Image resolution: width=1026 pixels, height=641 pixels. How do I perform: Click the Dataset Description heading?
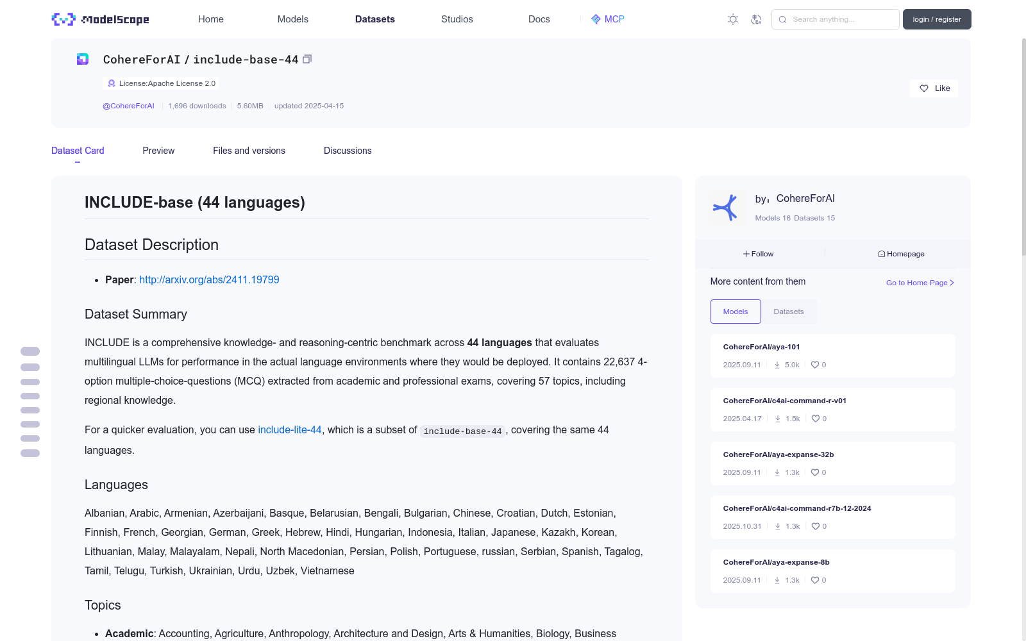pyautogui.click(x=151, y=245)
